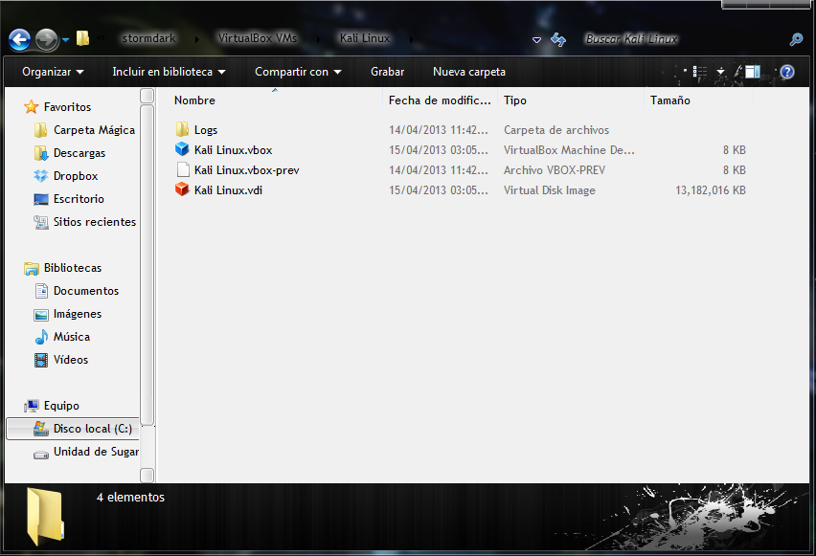Click the Equipo computer icon
This screenshot has height=556, width=816.
32,406
